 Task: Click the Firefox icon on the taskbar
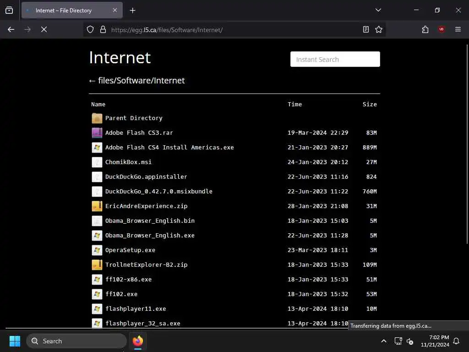[137, 341]
